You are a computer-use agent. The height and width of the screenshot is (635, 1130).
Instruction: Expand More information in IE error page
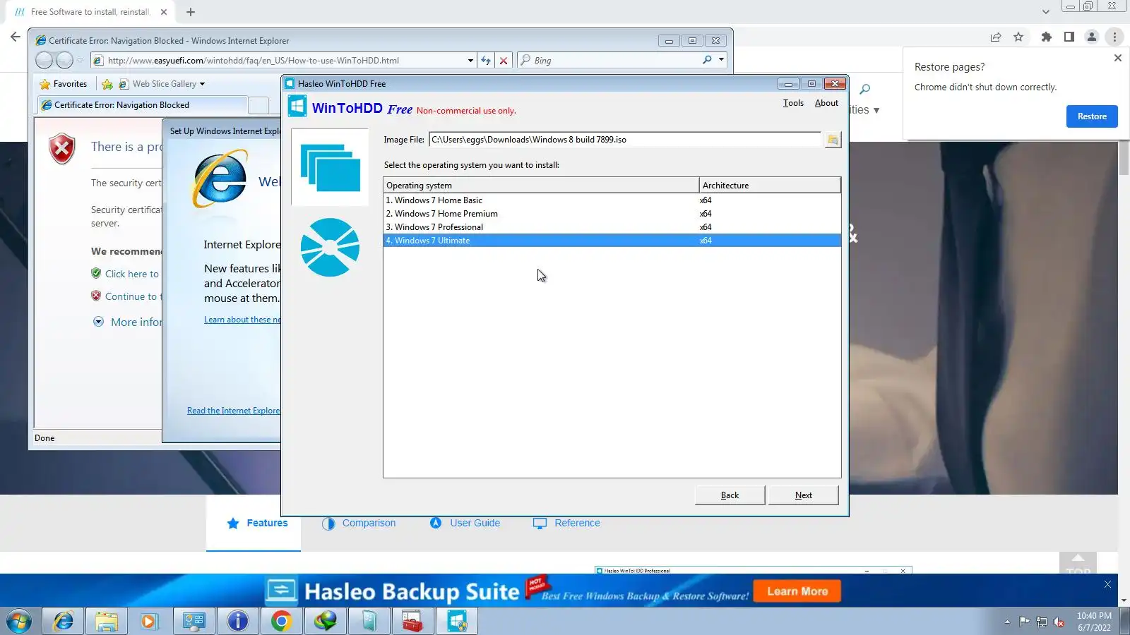[98, 322]
